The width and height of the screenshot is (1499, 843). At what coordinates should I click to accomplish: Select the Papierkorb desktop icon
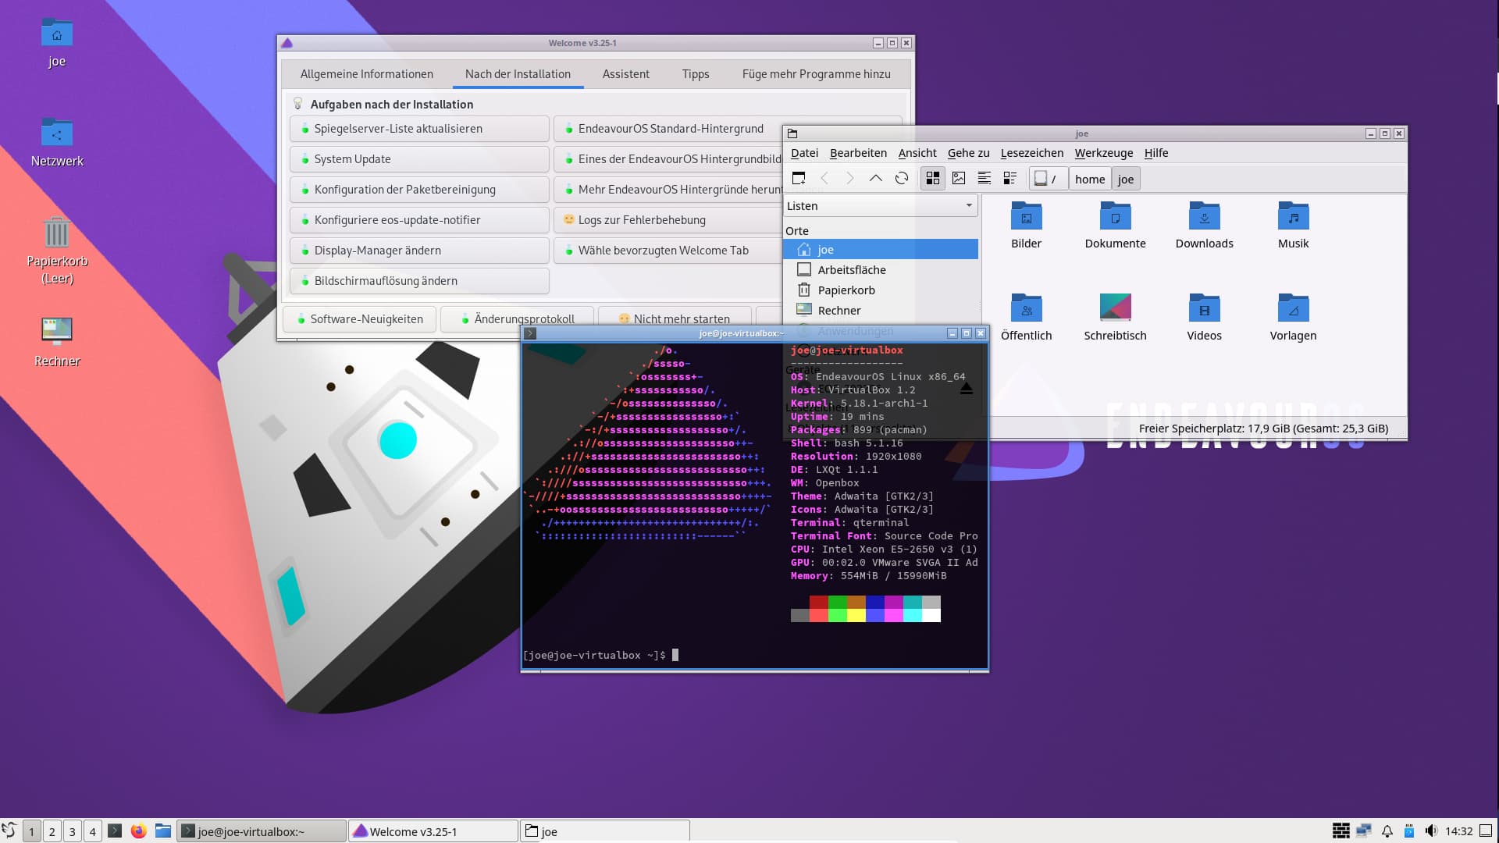(57, 251)
